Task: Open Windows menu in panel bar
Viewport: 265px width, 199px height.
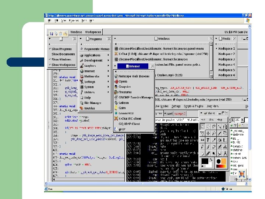Action: click(x=76, y=32)
